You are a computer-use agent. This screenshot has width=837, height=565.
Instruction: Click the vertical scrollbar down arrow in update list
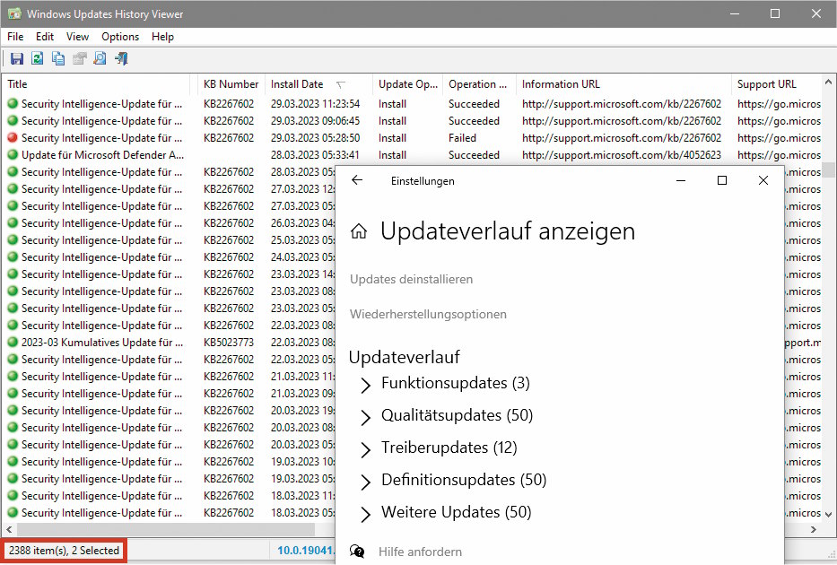(x=828, y=514)
